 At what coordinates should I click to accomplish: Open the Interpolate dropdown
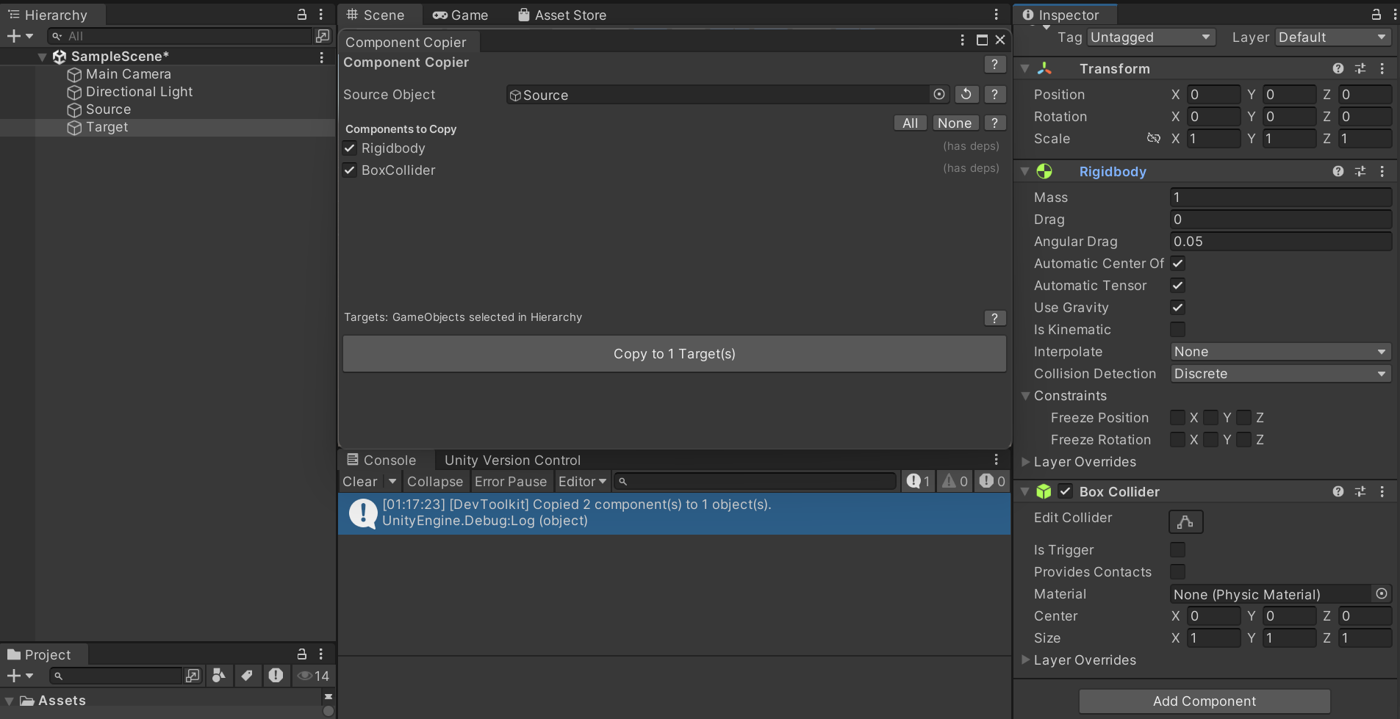point(1280,352)
